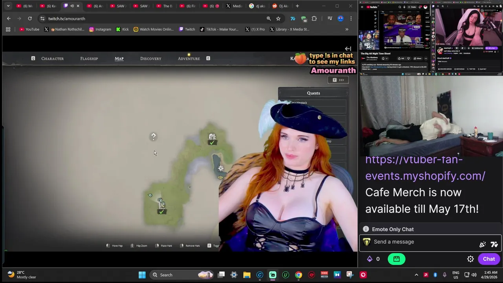This screenshot has width=503, height=283.
Task: Open the 7TV emote menu in chat input
Action: 494,244
